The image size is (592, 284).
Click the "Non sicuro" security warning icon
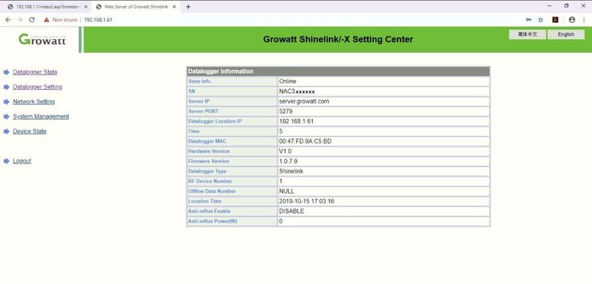click(x=47, y=19)
